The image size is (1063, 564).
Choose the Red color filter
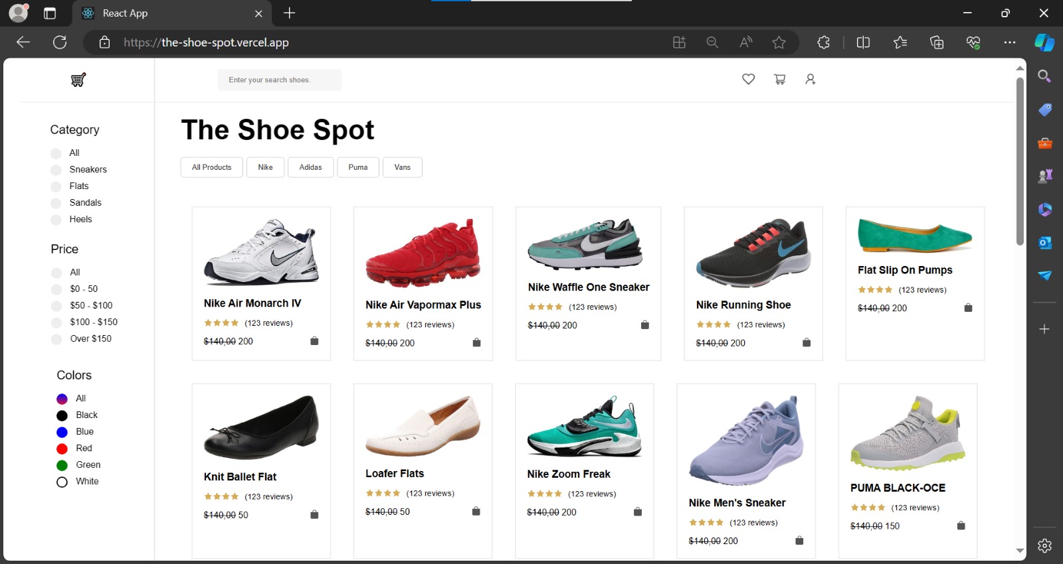click(62, 449)
